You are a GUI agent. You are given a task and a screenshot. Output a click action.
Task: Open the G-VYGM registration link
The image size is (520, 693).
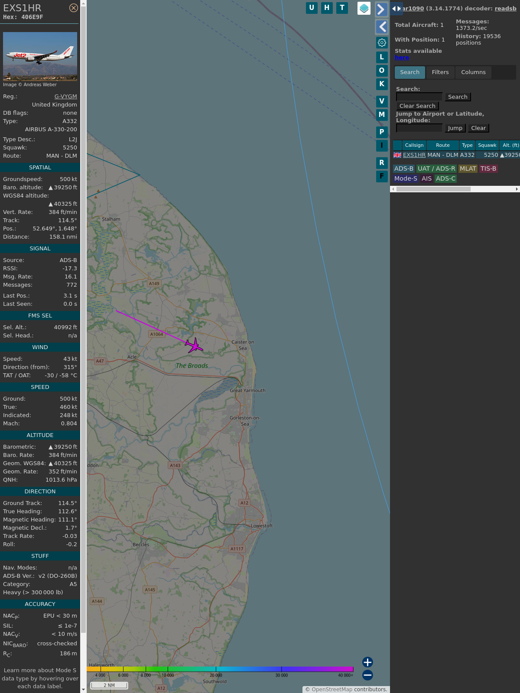click(x=65, y=97)
